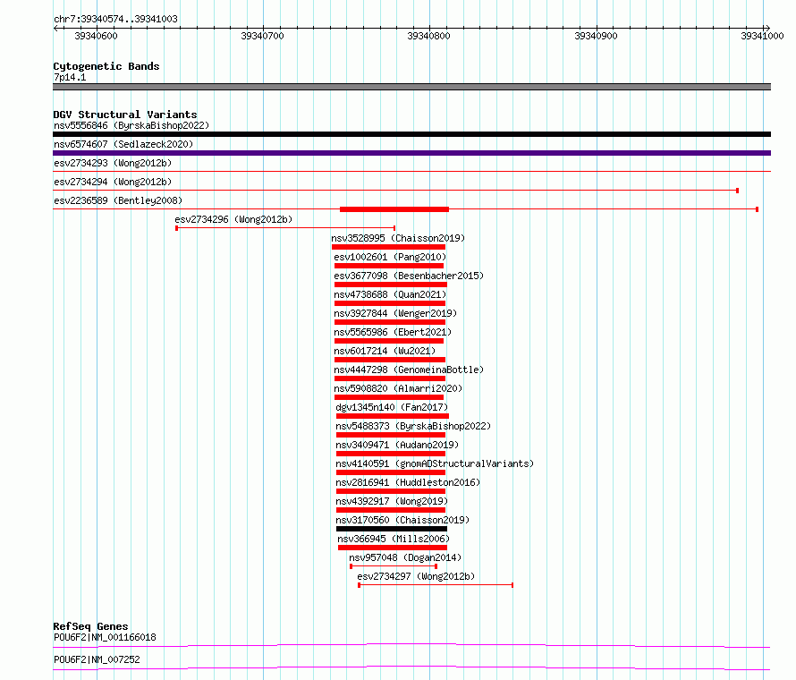Open variant nsv366945 (Mills2006)

pos(394,539)
